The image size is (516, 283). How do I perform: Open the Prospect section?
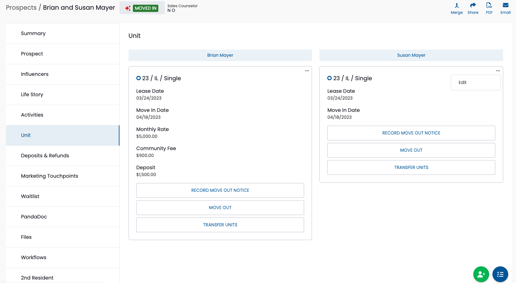63,54
